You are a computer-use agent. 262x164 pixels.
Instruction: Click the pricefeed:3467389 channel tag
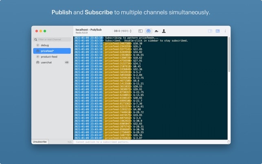[118, 44]
